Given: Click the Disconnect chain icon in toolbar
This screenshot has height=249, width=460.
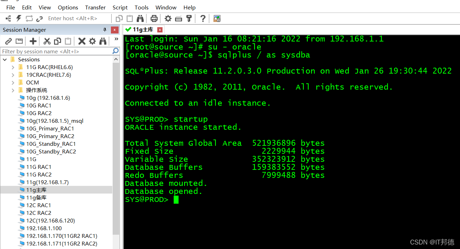Looking at the screenshot, I should (39, 18).
